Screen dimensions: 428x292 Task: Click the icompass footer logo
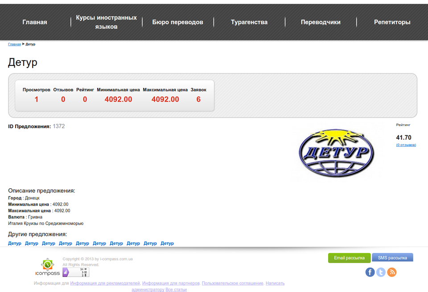(x=48, y=267)
